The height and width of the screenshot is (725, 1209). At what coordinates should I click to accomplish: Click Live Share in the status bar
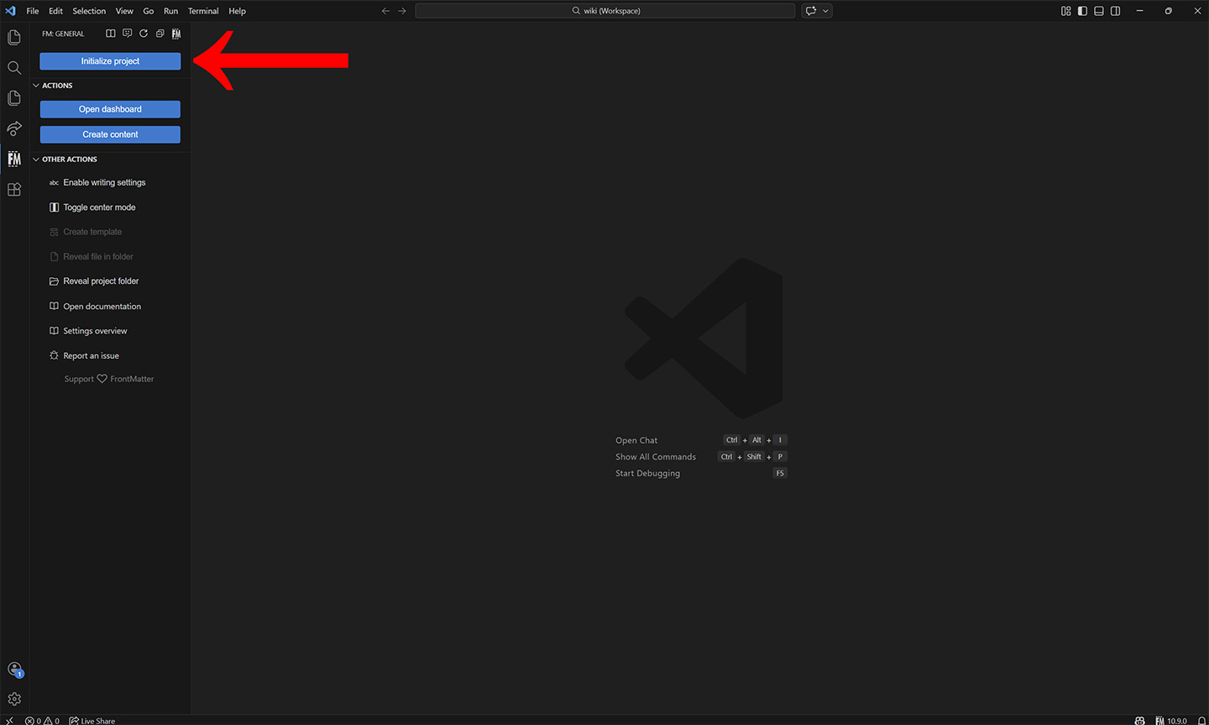click(x=92, y=721)
